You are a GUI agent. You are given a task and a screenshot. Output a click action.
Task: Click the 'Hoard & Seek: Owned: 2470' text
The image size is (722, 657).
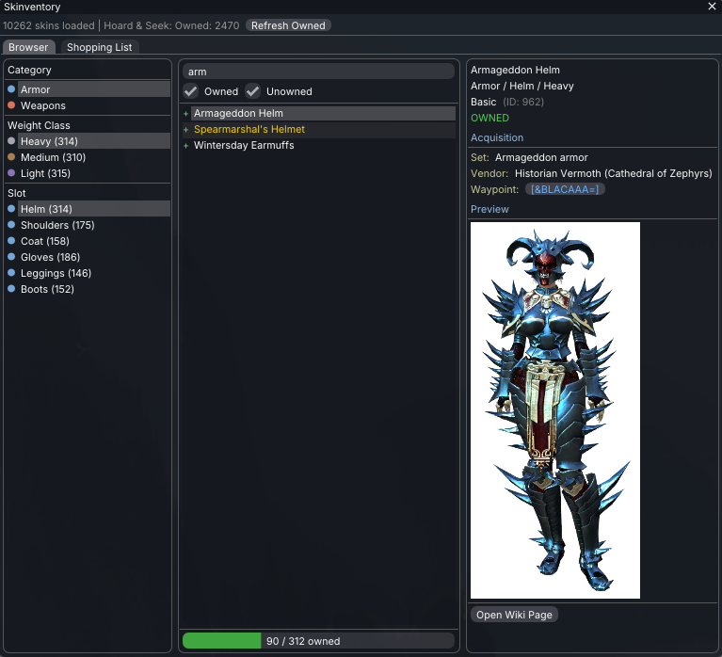click(171, 25)
